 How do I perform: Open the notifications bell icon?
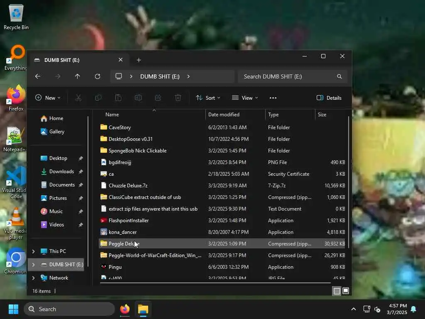414,309
